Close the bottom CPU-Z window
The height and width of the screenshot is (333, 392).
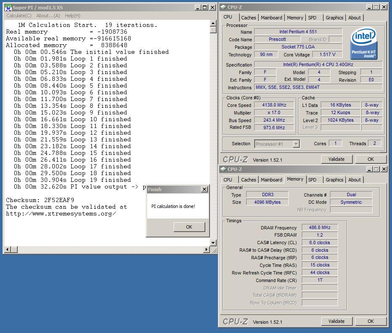[x=384, y=169]
